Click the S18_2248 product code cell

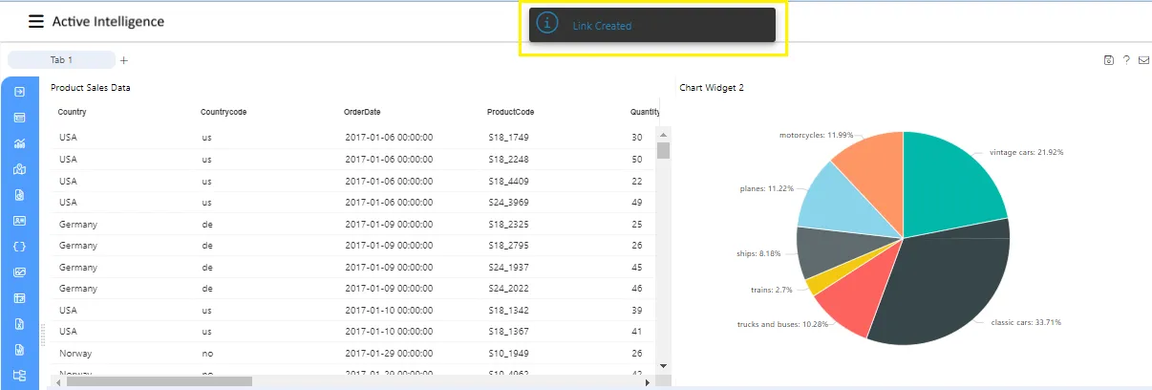click(x=508, y=160)
